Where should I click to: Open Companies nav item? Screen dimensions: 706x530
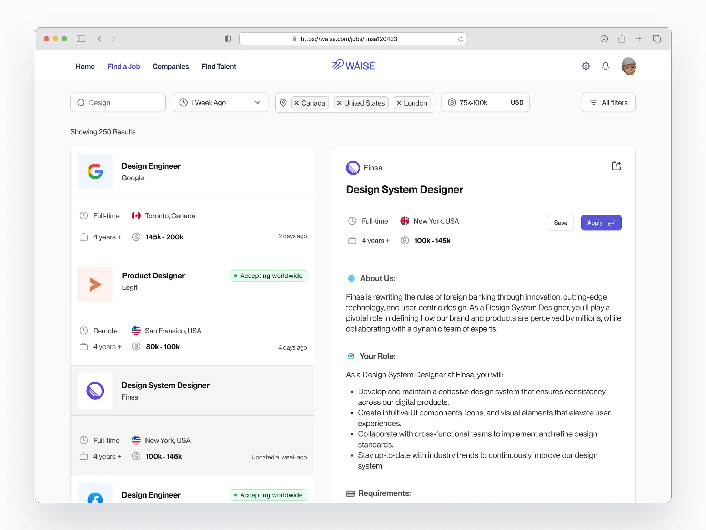pos(171,66)
